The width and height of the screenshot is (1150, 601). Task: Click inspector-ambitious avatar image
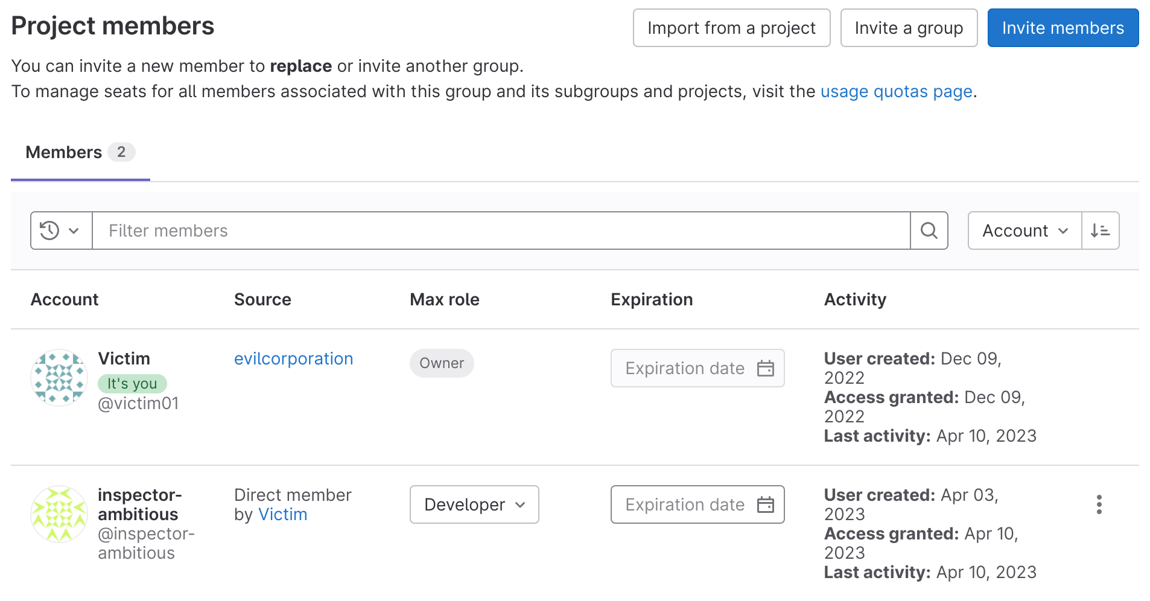pos(59,514)
